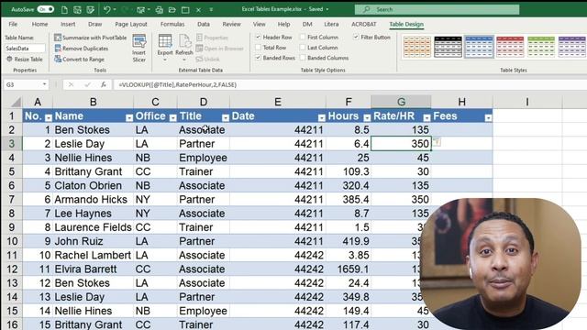Click the cell containing Rachel Lambert
Viewport: 587px width, 330px height.
click(x=93, y=255)
